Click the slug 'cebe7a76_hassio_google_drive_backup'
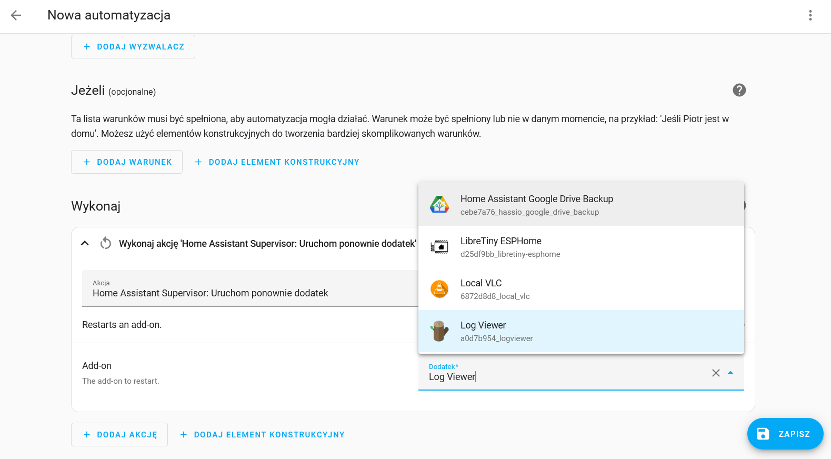The height and width of the screenshot is (459, 831). (x=529, y=212)
